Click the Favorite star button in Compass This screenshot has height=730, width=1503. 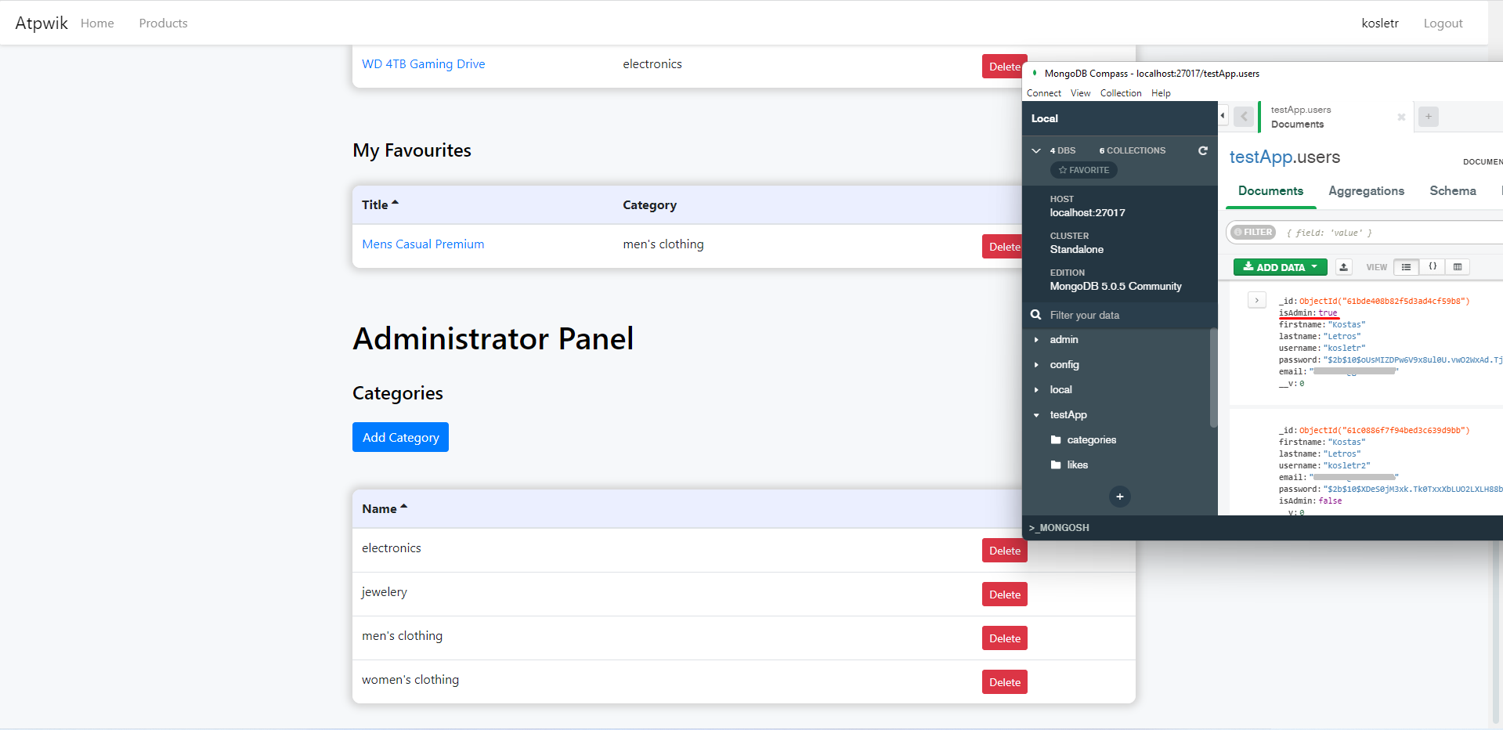1083,170
